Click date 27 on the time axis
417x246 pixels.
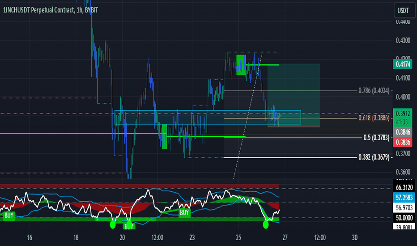coord(285,238)
